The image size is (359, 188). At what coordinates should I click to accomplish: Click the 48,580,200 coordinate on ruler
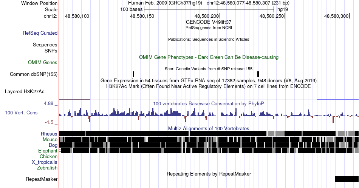point(207,16)
